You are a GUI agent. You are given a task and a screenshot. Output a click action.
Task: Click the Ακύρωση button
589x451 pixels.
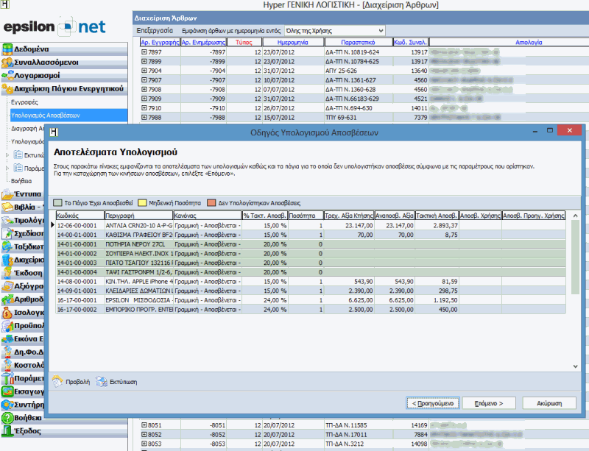(549, 403)
